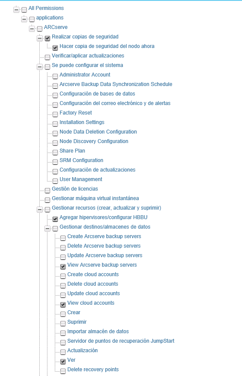Screen dimensions: 242x376
Task: Uncheck the Ver permission checkbox
Action: (63, 361)
